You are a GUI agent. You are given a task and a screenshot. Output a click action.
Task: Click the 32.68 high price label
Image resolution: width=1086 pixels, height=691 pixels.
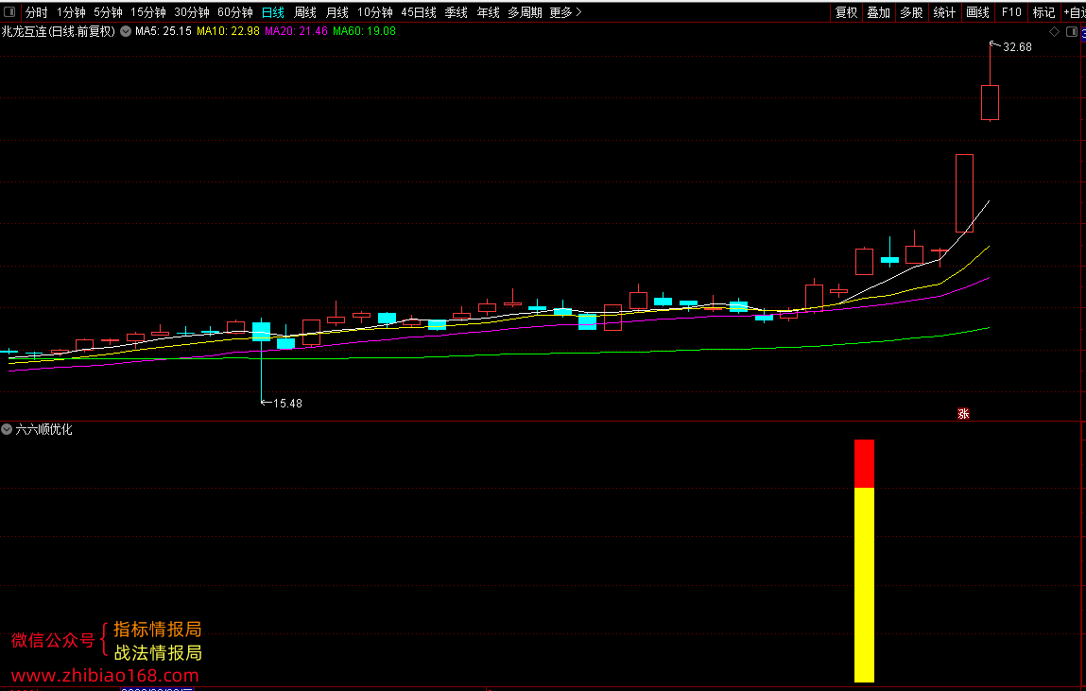click(x=1017, y=47)
